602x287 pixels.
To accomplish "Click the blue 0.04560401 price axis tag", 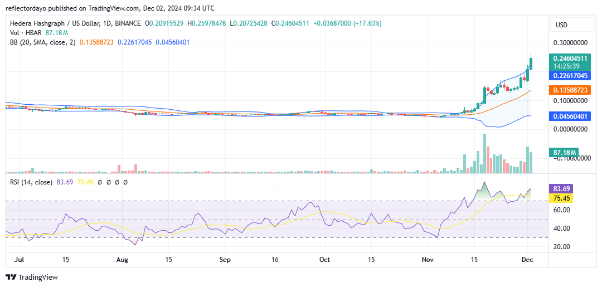I will tap(569, 116).
